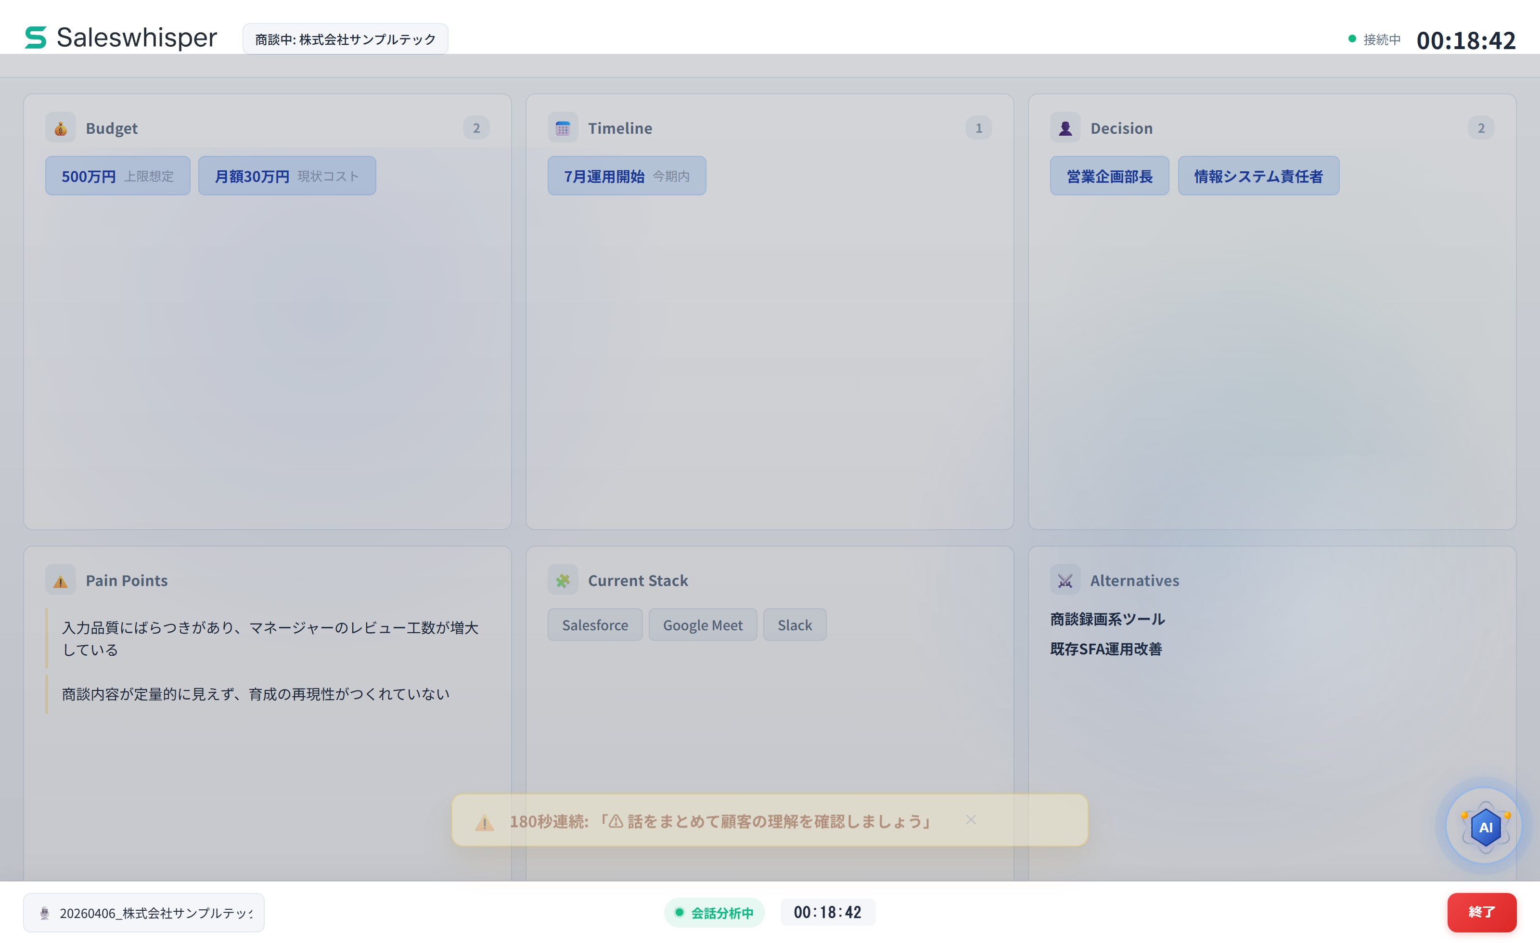The image size is (1540, 943).
Task: Select the 月額30万円 現状コスト chip
Action: pyautogui.click(x=287, y=176)
